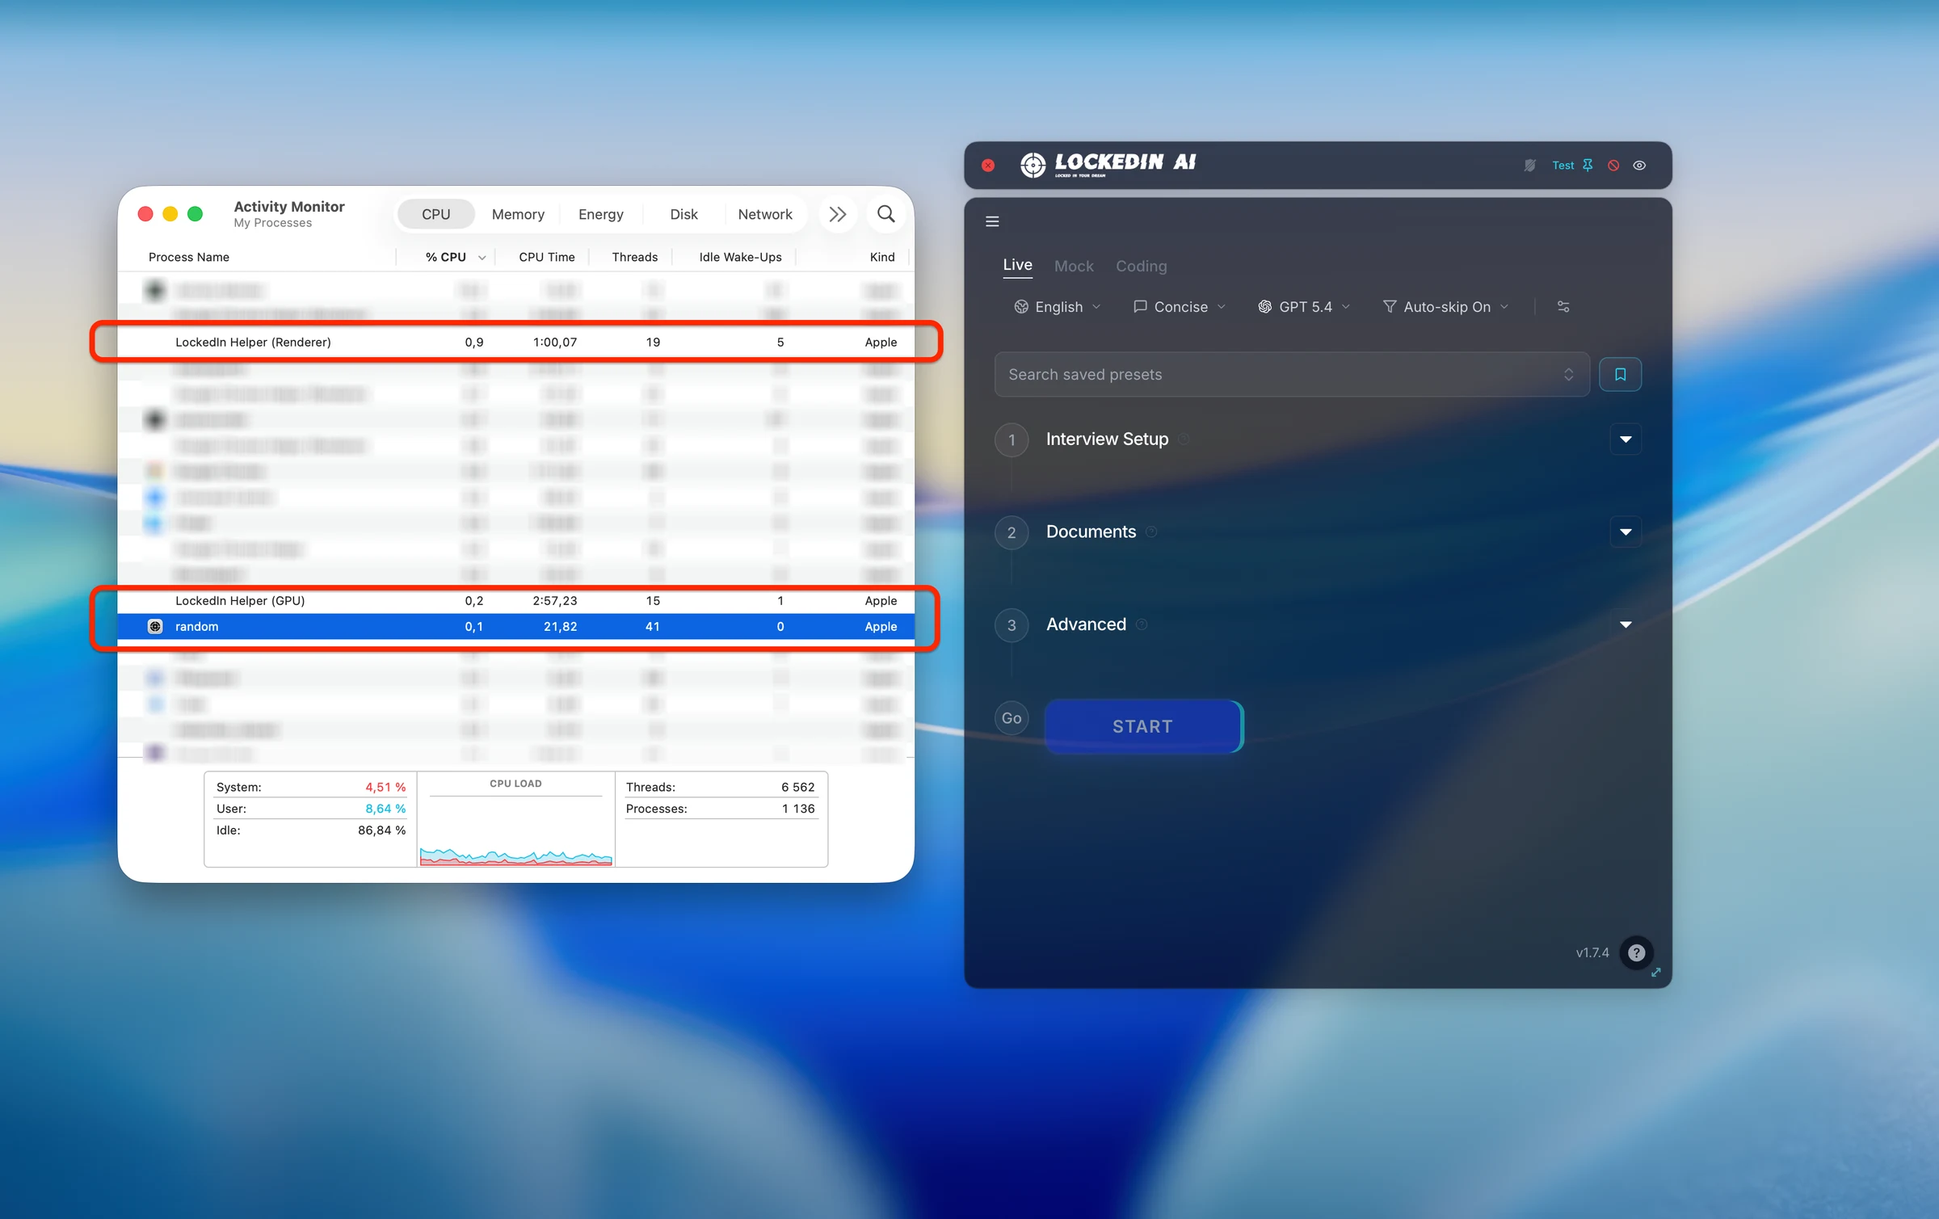Click the double-chevron overflow button in Activity Monitor
1939x1219 pixels.
point(837,214)
